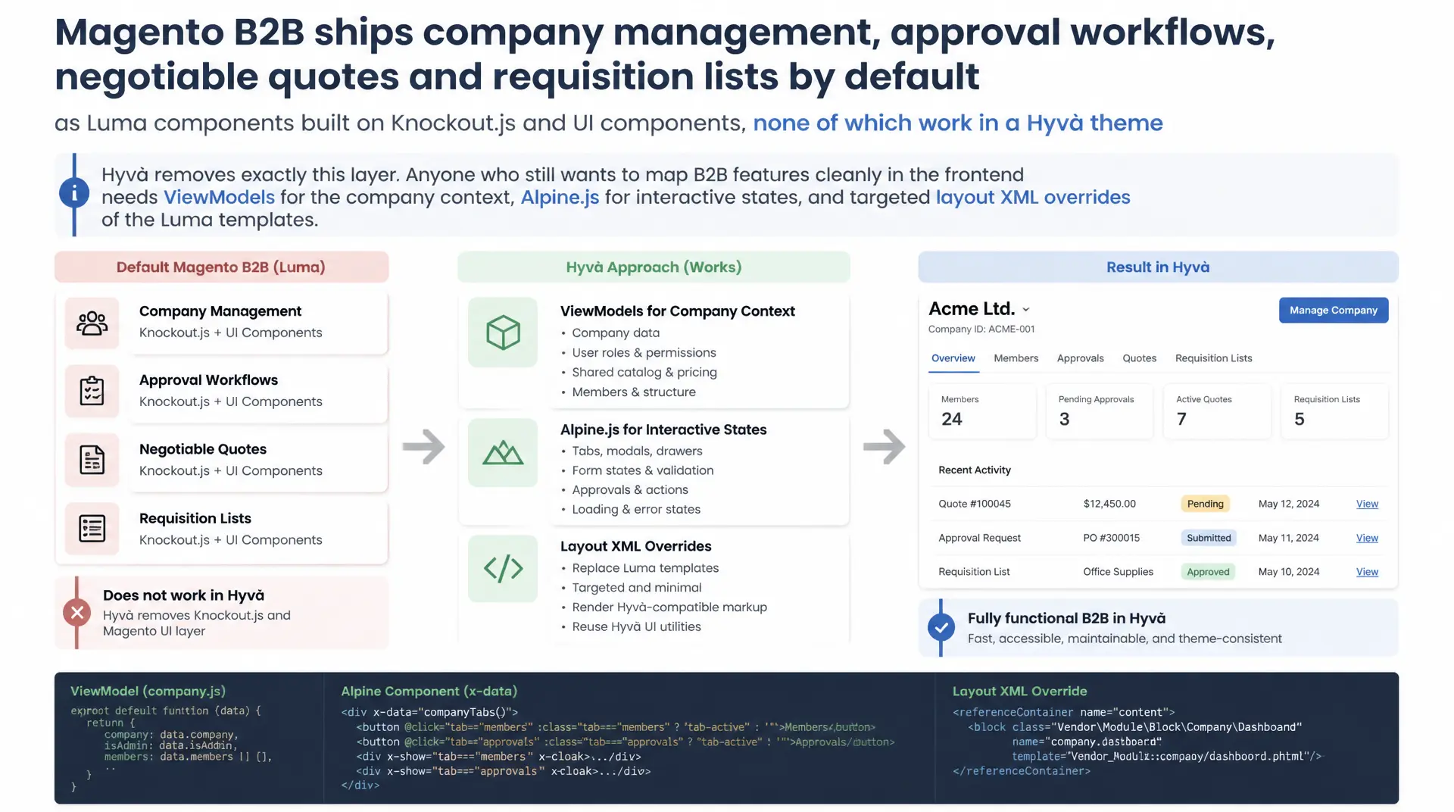Click the Recent Activity heading

click(975, 470)
